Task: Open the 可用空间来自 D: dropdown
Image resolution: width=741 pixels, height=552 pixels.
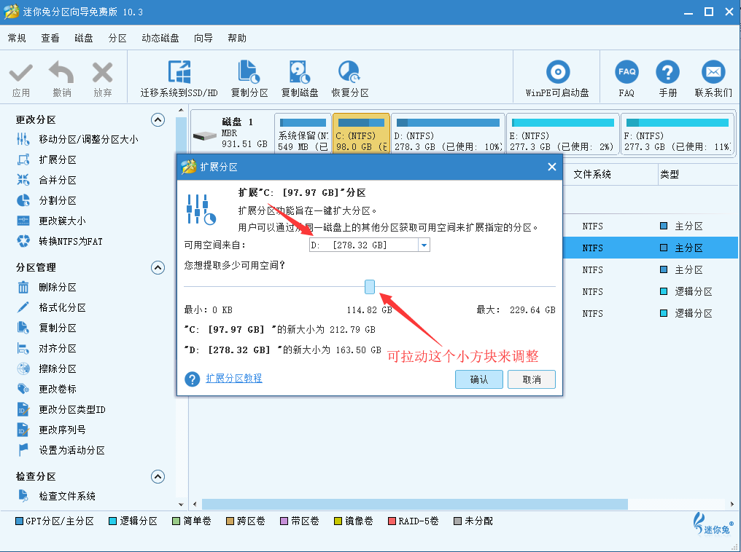Action: click(370, 245)
